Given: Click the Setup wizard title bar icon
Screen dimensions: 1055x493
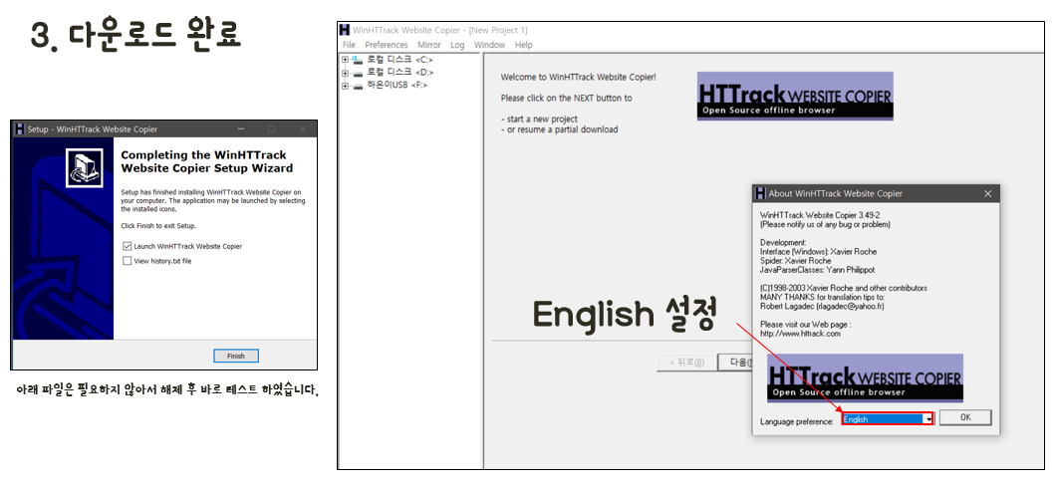Looking at the screenshot, I should pyautogui.click(x=19, y=129).
